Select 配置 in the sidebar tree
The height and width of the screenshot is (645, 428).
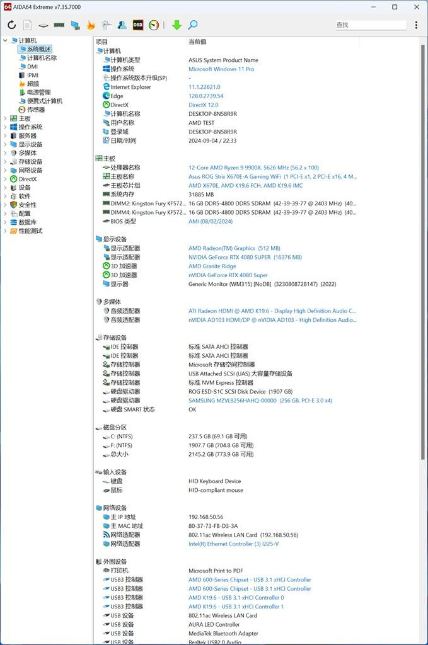coord(21,214)
